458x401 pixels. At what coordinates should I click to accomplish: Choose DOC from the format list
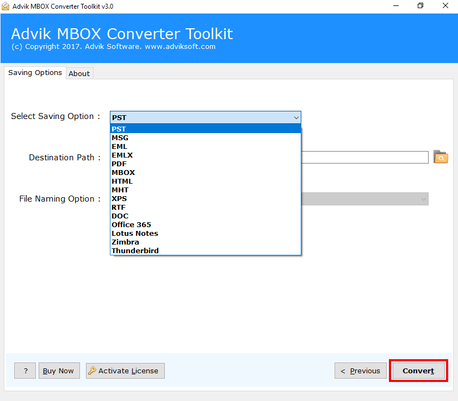coord(206,216)
